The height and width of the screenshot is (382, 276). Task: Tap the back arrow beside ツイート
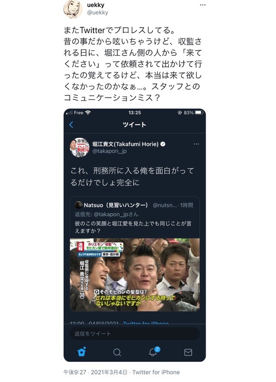point(71,125)
